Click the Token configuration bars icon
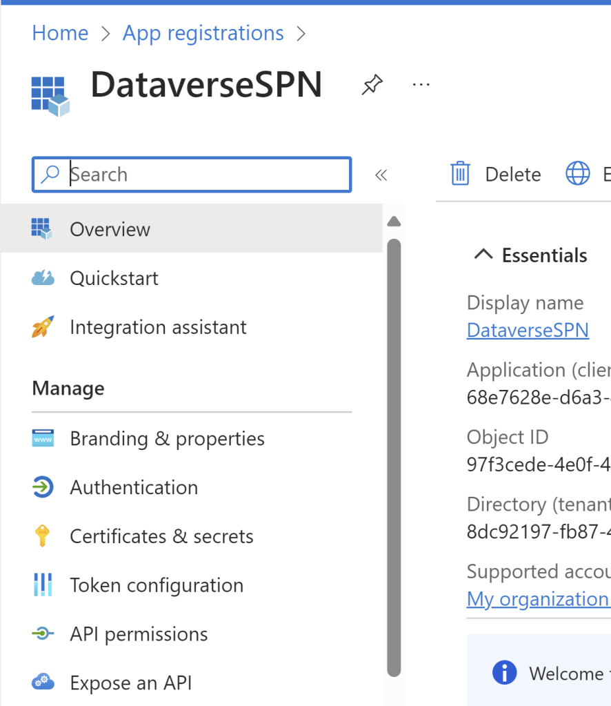This screenshot has height=706, width=611. pyautogui.click(x=43, y=585)
